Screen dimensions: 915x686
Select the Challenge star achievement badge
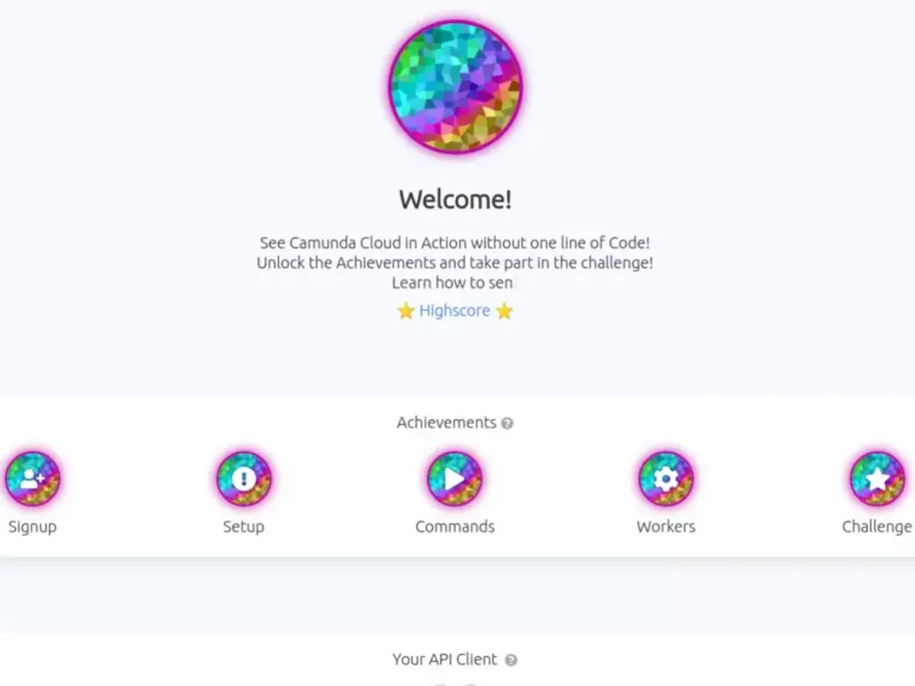(877, 479)
